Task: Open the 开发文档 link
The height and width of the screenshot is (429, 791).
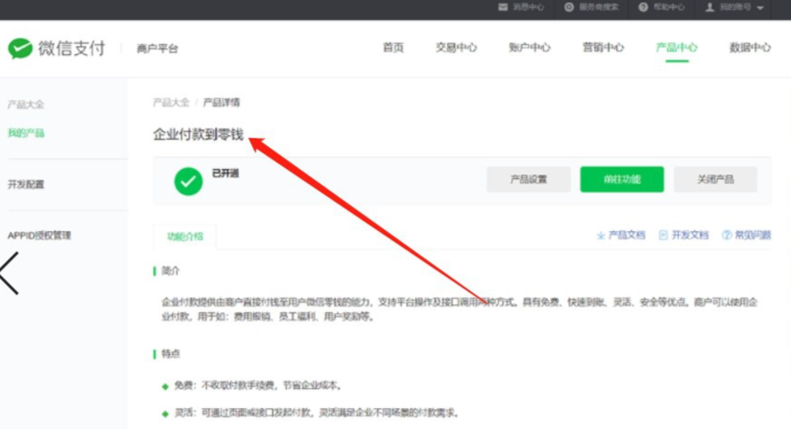Action: [x=690, y=235]
